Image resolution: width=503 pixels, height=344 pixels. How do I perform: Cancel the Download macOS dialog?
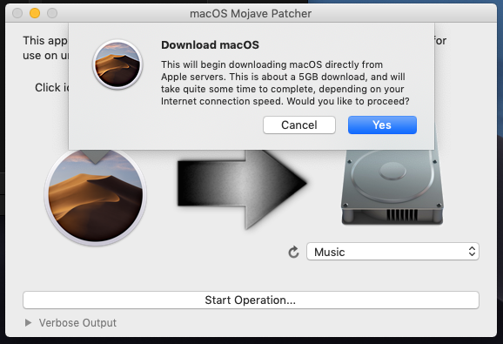[299, 125]
